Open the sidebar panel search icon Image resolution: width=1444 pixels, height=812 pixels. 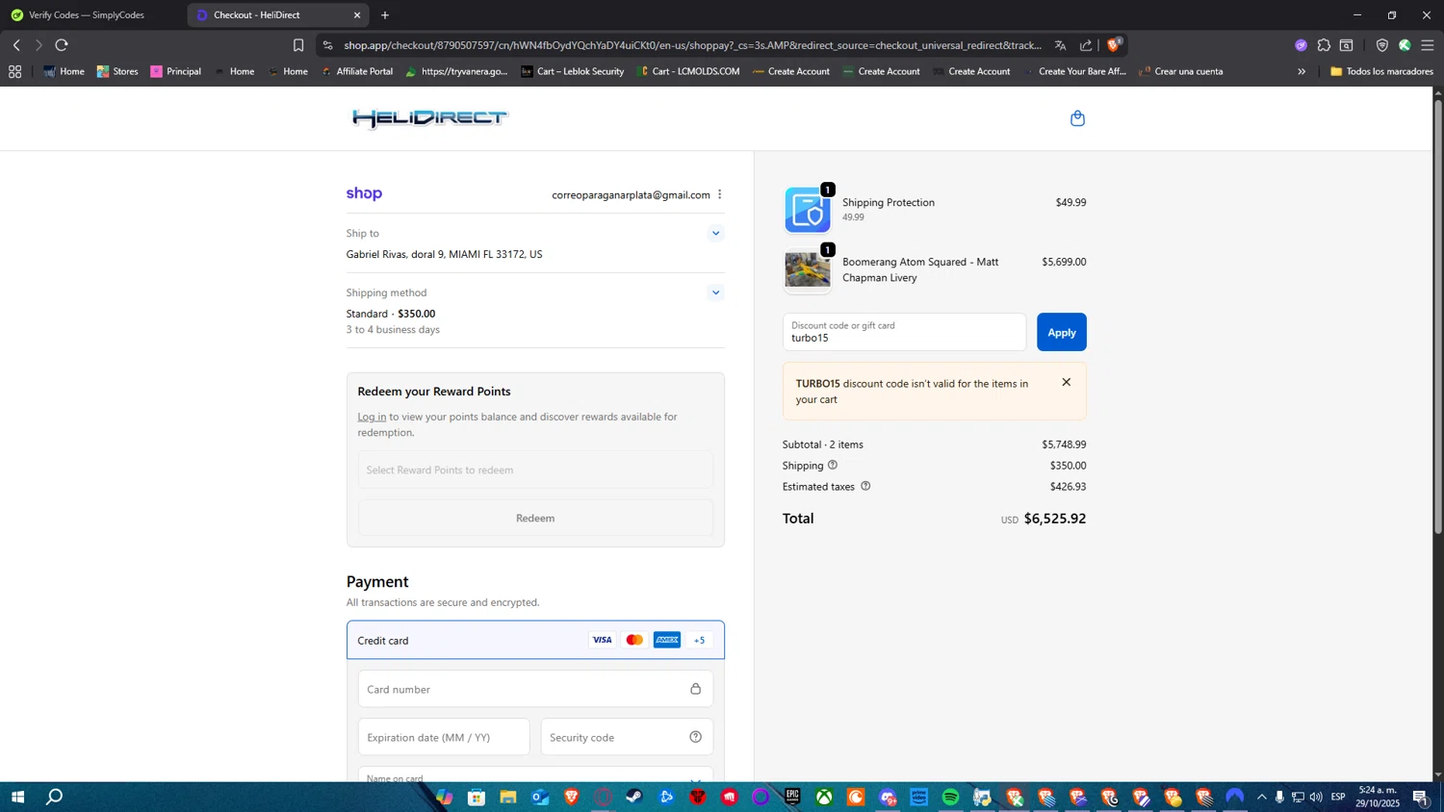(x=1347, y=45)
